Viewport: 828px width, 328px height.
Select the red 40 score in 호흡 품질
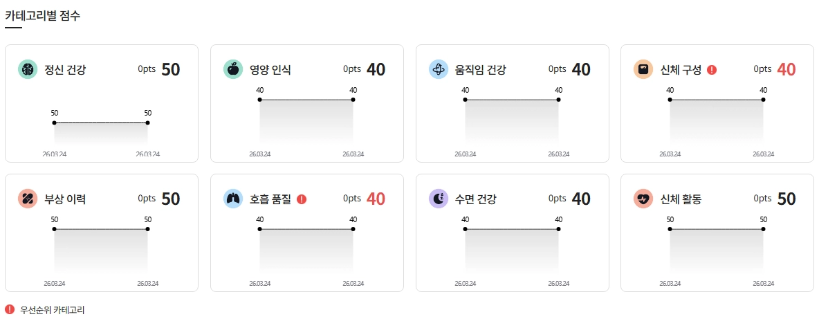pos(376,199)
